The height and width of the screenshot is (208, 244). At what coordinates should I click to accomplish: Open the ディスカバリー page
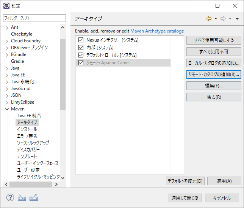click(28, 150)
